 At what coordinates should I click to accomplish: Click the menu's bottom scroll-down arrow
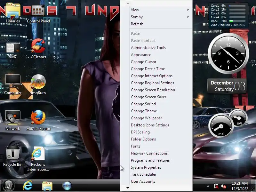(x=128, y=188)
